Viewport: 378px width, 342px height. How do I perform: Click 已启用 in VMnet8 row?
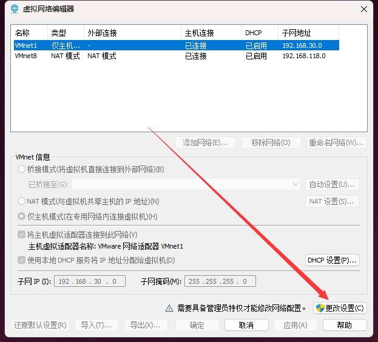click(x=256, y=56)
